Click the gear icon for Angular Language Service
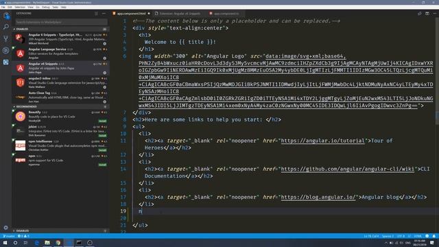 click(105, 58)
